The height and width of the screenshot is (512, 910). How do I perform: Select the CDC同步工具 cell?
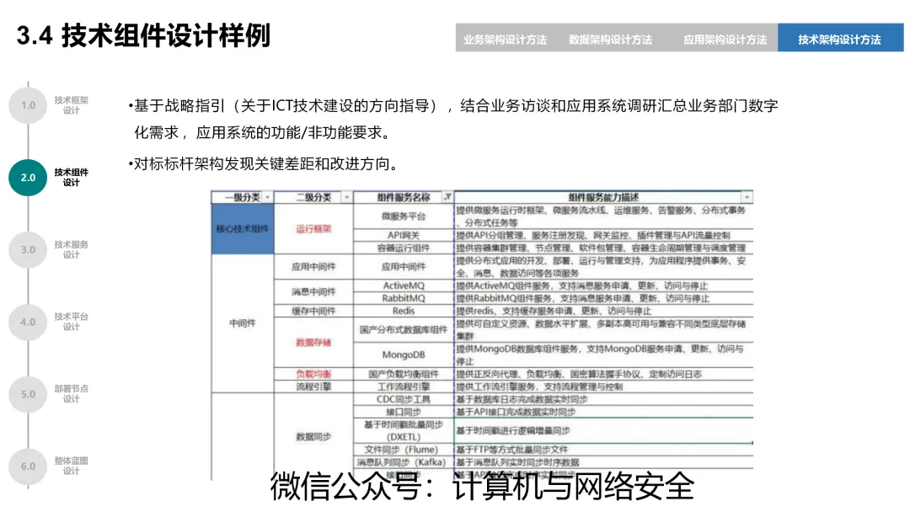coord(404,399)
